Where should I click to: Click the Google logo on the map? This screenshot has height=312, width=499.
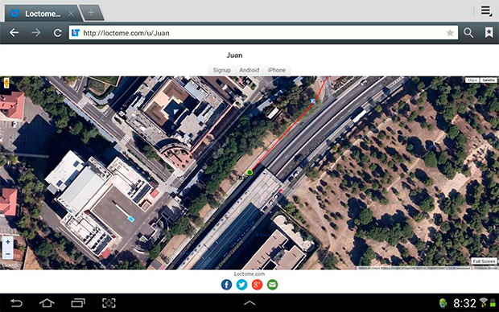(x=11, y=265)
